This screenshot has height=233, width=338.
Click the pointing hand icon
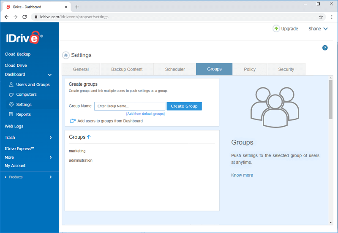click(73, 121)
